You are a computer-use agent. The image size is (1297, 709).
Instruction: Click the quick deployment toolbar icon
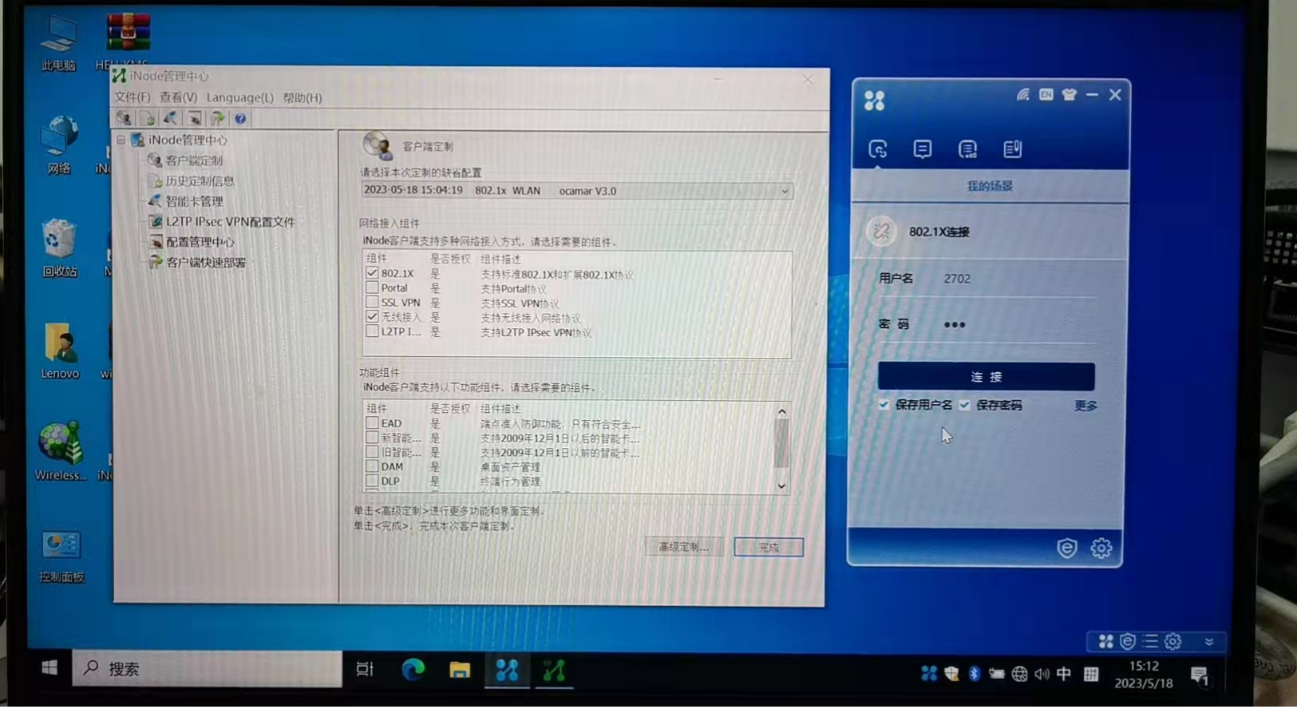217,119
